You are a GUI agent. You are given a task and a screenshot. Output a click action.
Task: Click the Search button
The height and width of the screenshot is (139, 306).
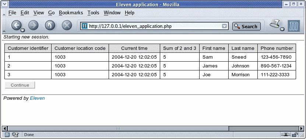click(246, 26)
